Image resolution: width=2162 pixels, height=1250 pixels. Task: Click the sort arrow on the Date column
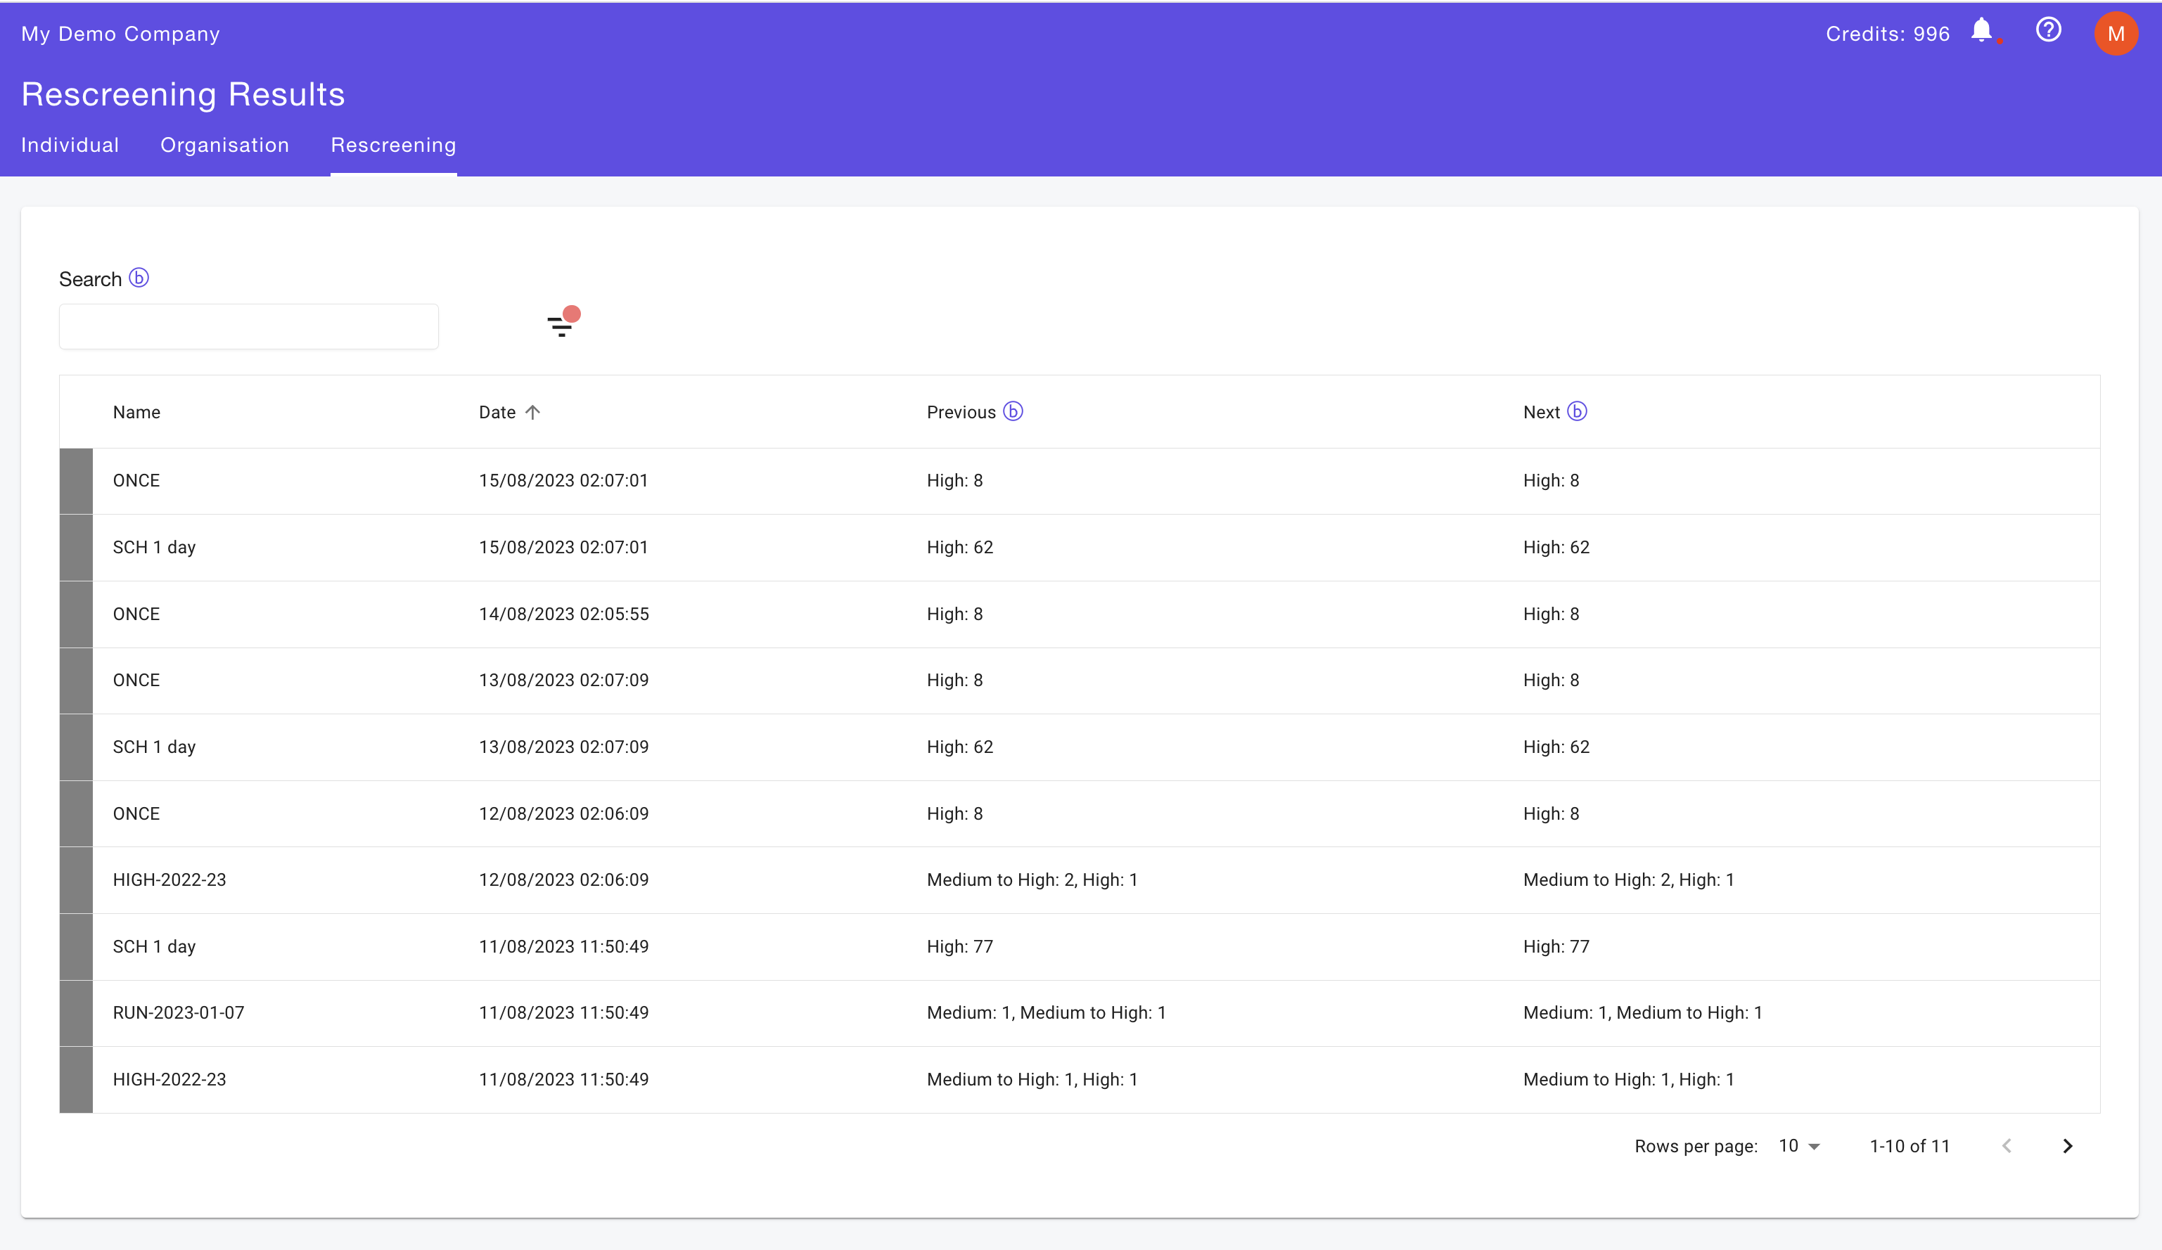point(534,411)
